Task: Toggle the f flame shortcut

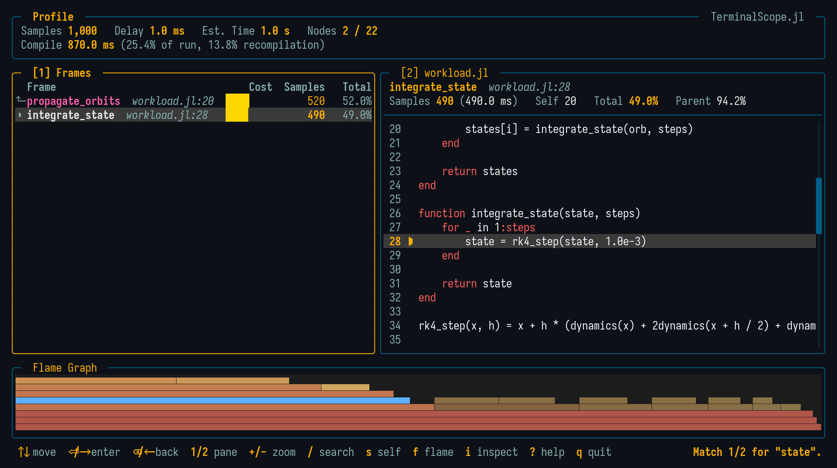Action: click(433, 452)
